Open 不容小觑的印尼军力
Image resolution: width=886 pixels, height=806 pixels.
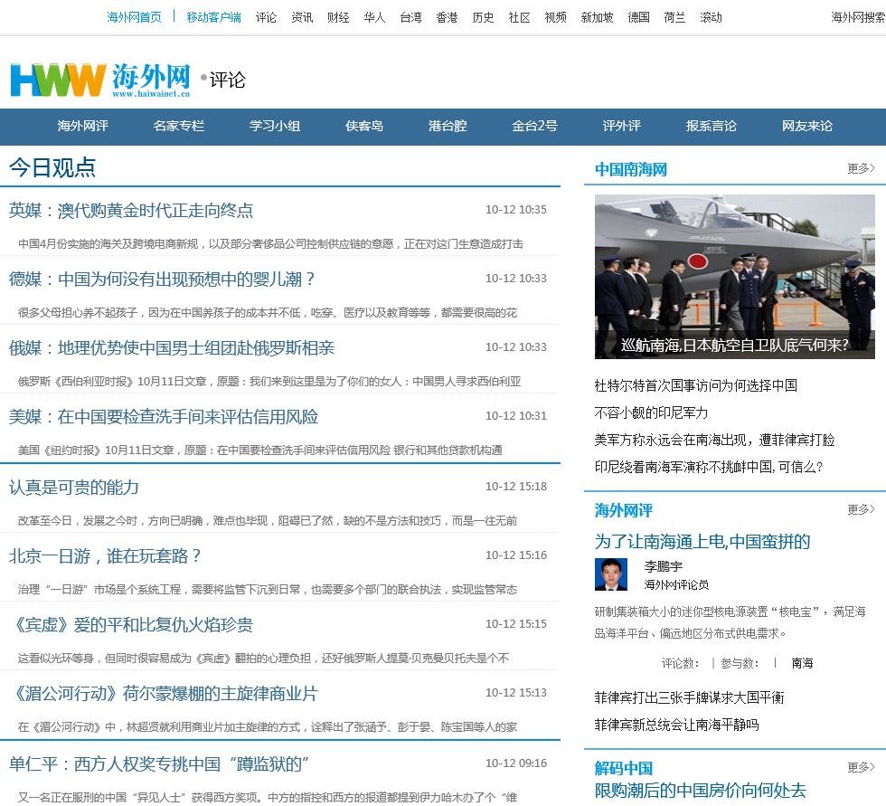[651, 412]
